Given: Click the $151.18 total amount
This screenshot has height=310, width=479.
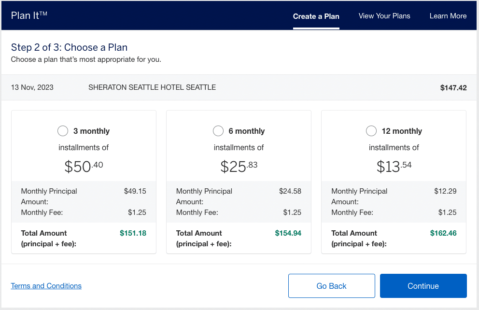Looking at the screenshot, I should tap(133, 233).
